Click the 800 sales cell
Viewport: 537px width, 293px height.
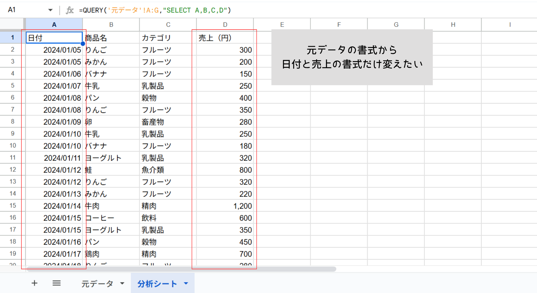point(225,170)
